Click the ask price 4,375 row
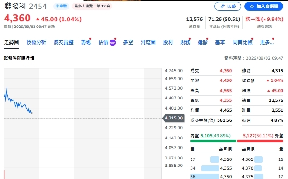The height and width of the screenshot is (179, 288). pyautogui.click(x=262, y=176)
